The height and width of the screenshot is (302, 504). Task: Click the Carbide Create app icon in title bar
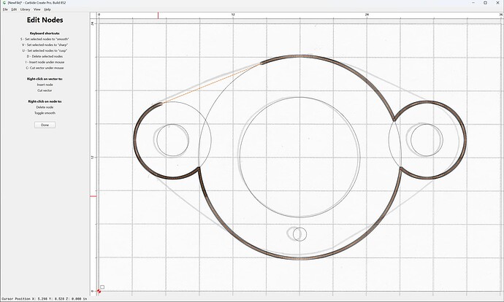(4, 3)
